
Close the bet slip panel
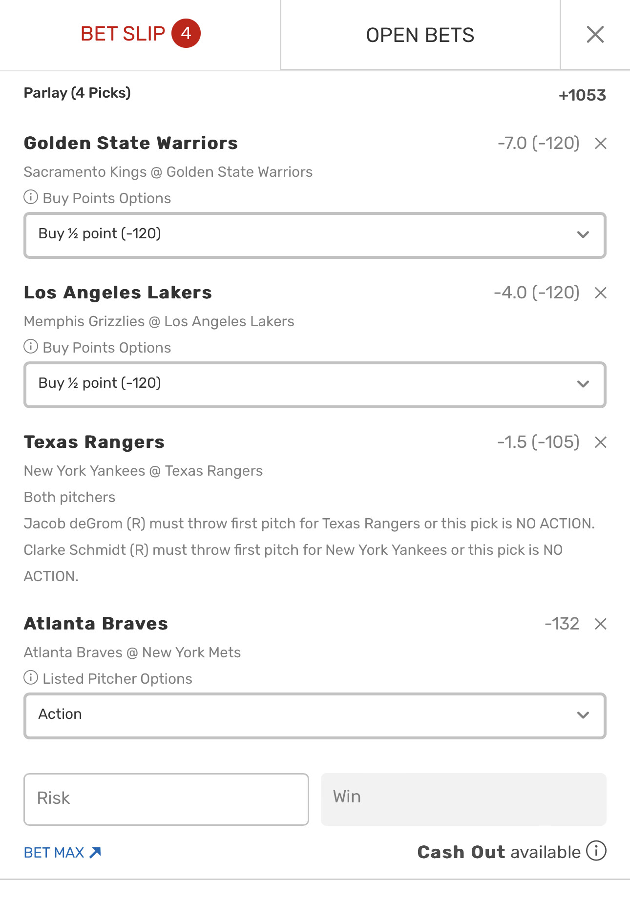coord(595,35)
